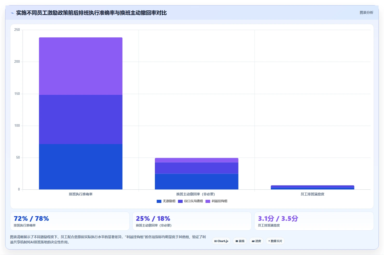Toggle the 利益挂钩组 legend item
Viewport: 384px width, 255px height.
tap(216, 201)
